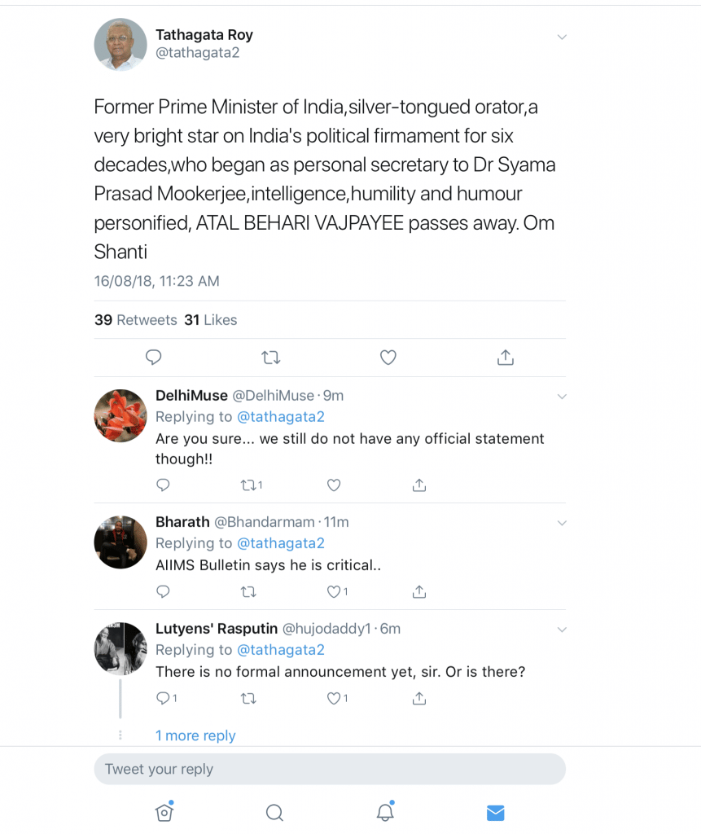
Task: Open the Search tab in bottom bar
Action: (x=274, y=812)
